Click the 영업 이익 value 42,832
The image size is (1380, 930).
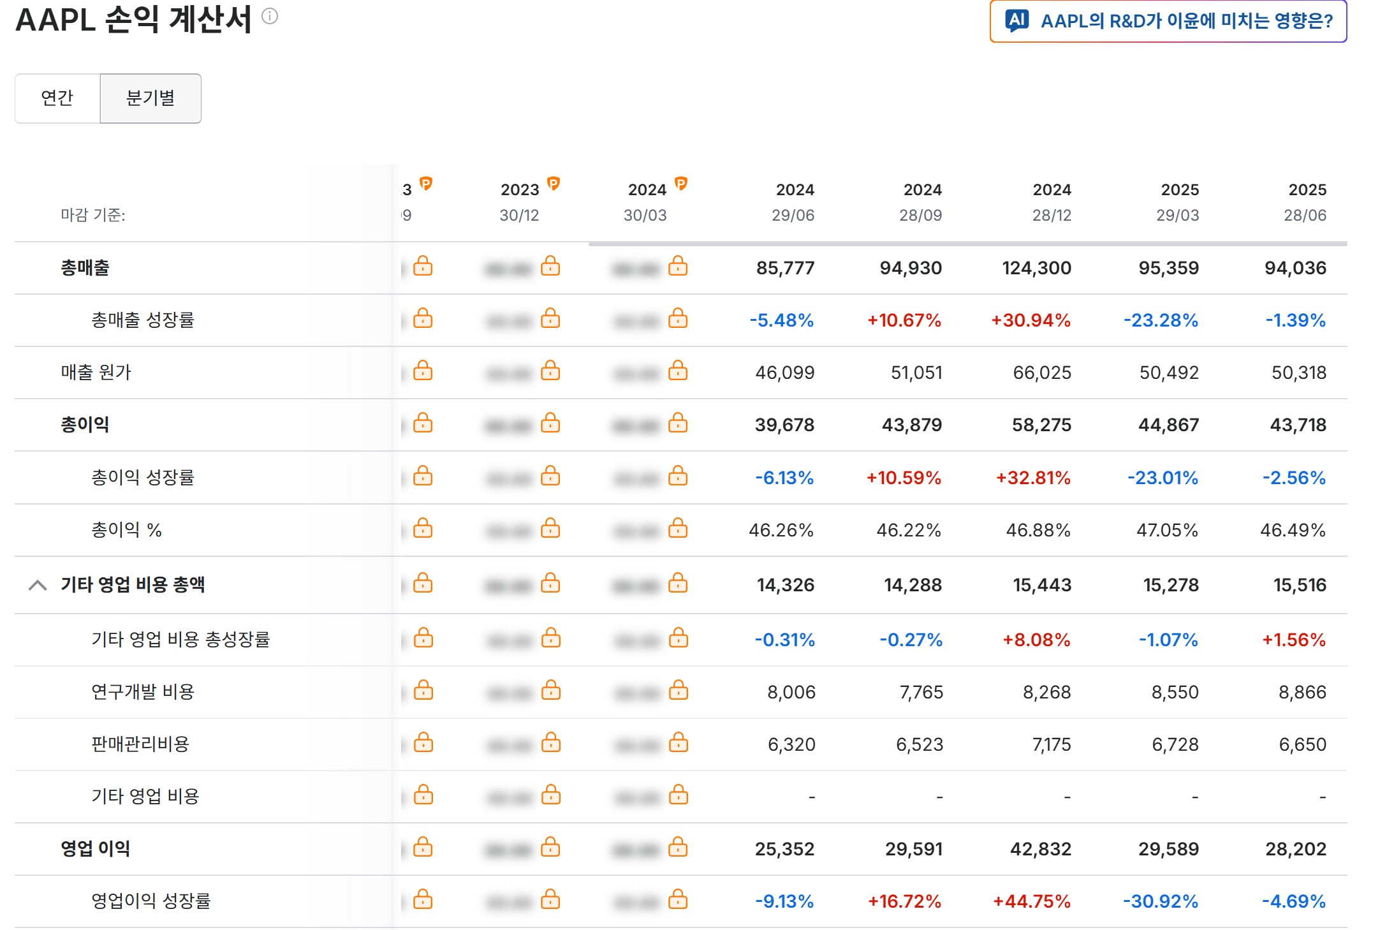coord(1041,849)
